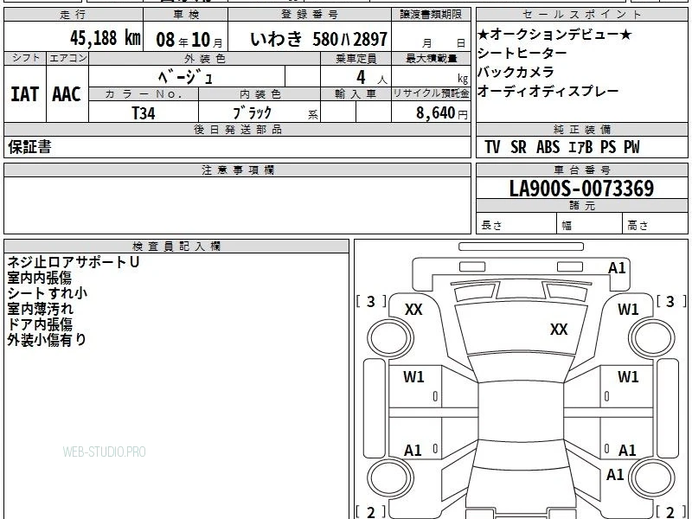Select chassis number LA900S-0073369
692x519 pixels.
pos(581,189)
